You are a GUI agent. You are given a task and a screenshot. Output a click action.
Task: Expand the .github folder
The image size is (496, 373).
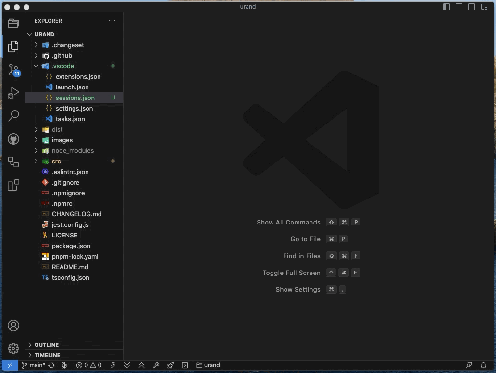(74, 55)
